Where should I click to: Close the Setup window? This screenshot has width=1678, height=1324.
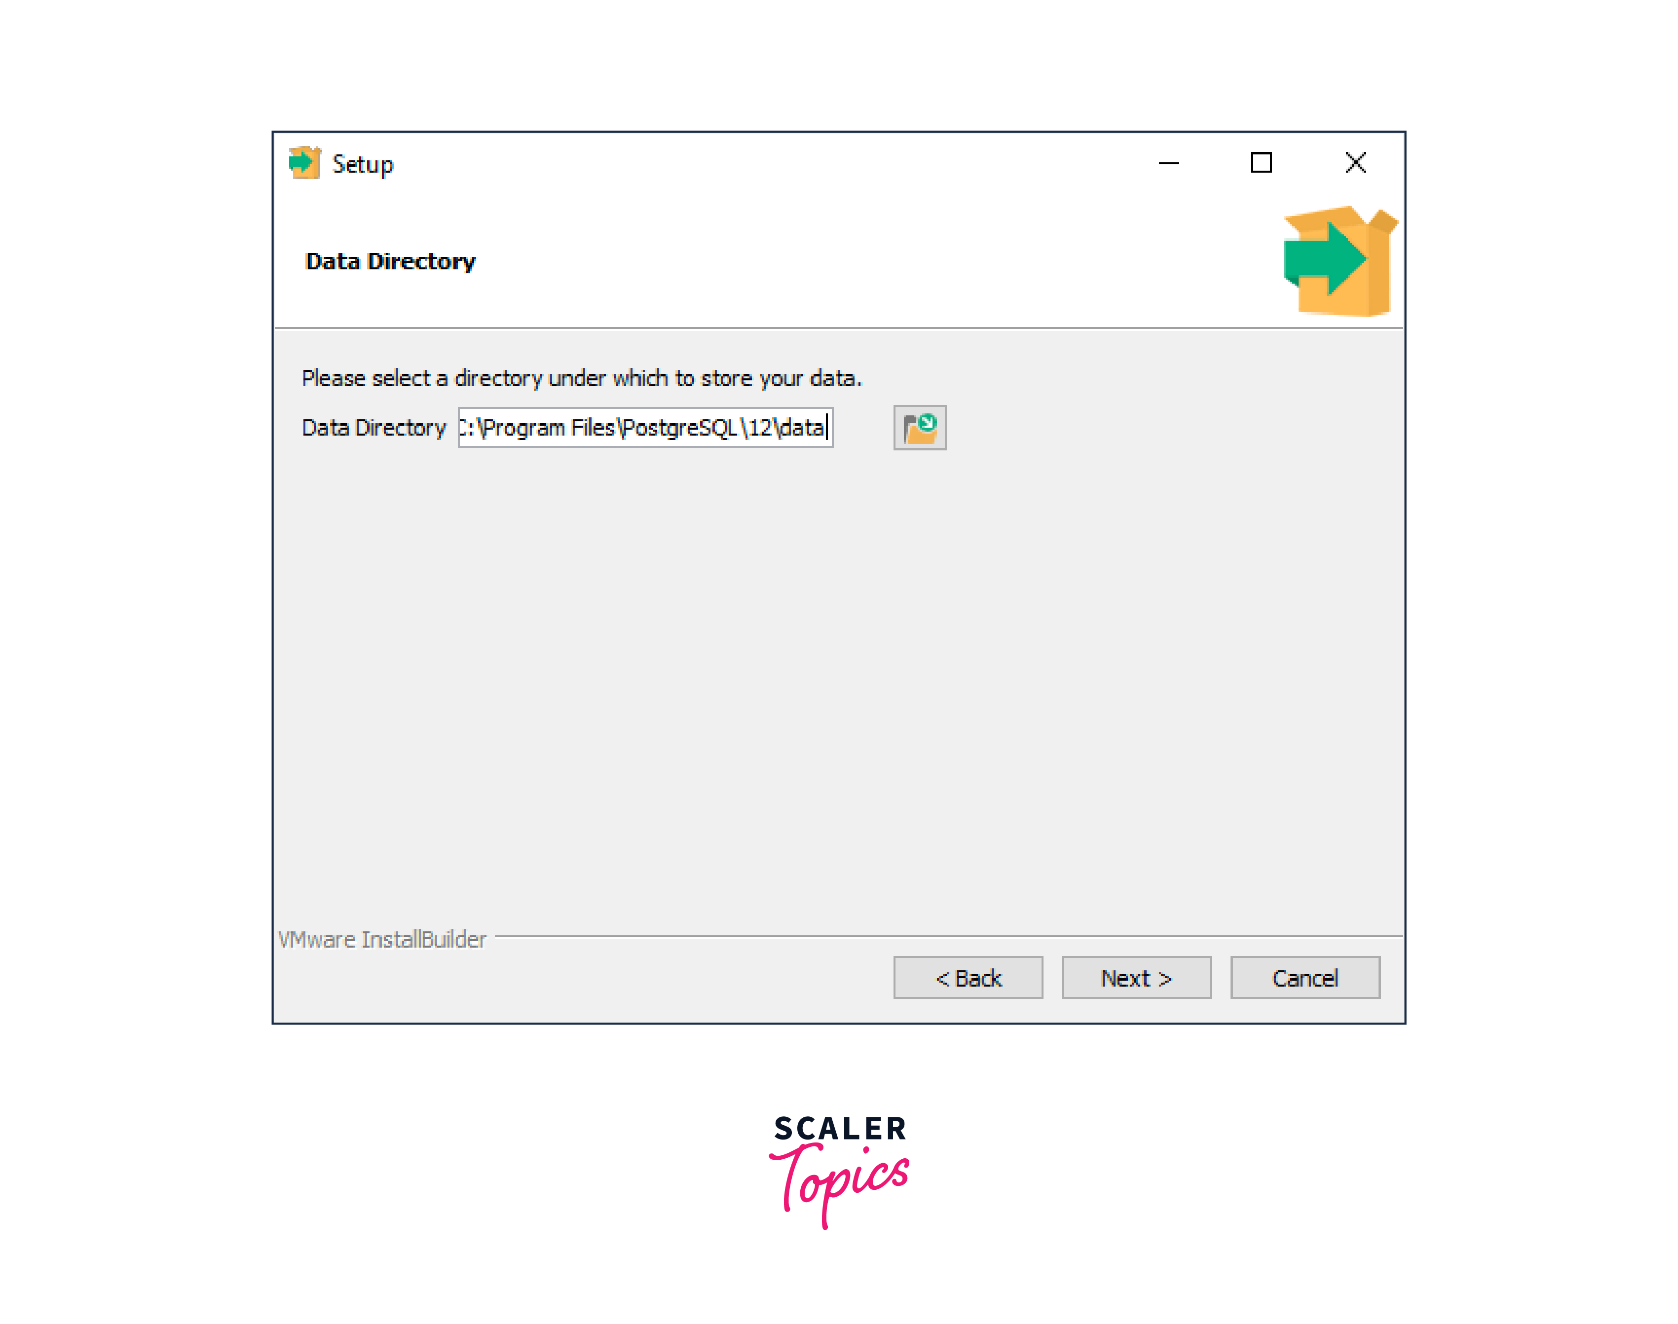(1355, 163)
